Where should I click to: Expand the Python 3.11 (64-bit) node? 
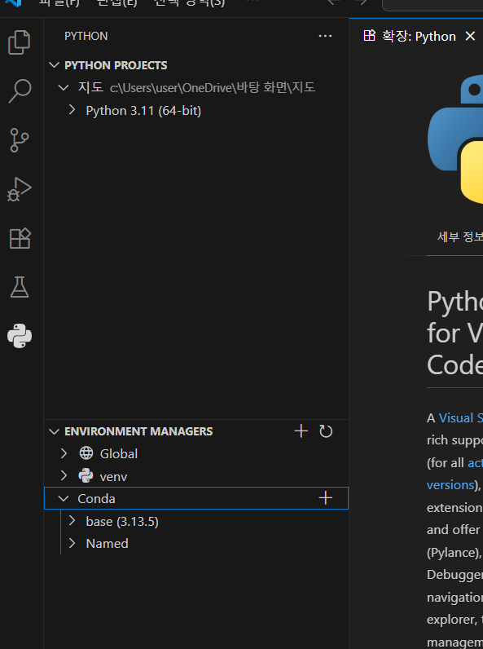click(72, 110)
